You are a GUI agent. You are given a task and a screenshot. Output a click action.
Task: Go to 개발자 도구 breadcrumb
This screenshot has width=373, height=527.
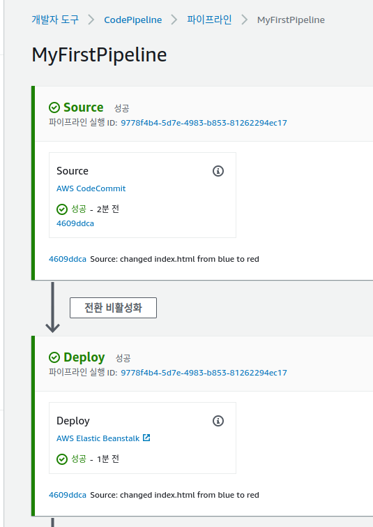click(x=55, y=20)
